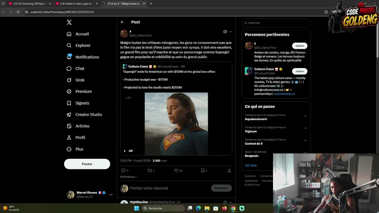The image size is (379, 213).
Task: Open Explorer search icon in sidebar
Action: click(x=69, y=46)
